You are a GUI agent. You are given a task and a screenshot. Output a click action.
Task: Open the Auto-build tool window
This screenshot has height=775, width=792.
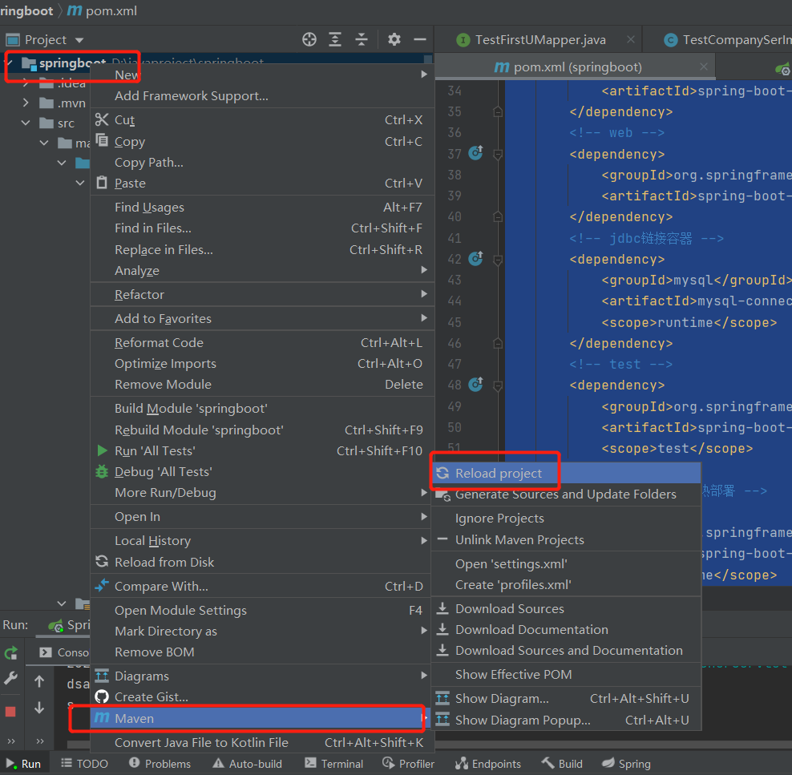pos(248,764)
